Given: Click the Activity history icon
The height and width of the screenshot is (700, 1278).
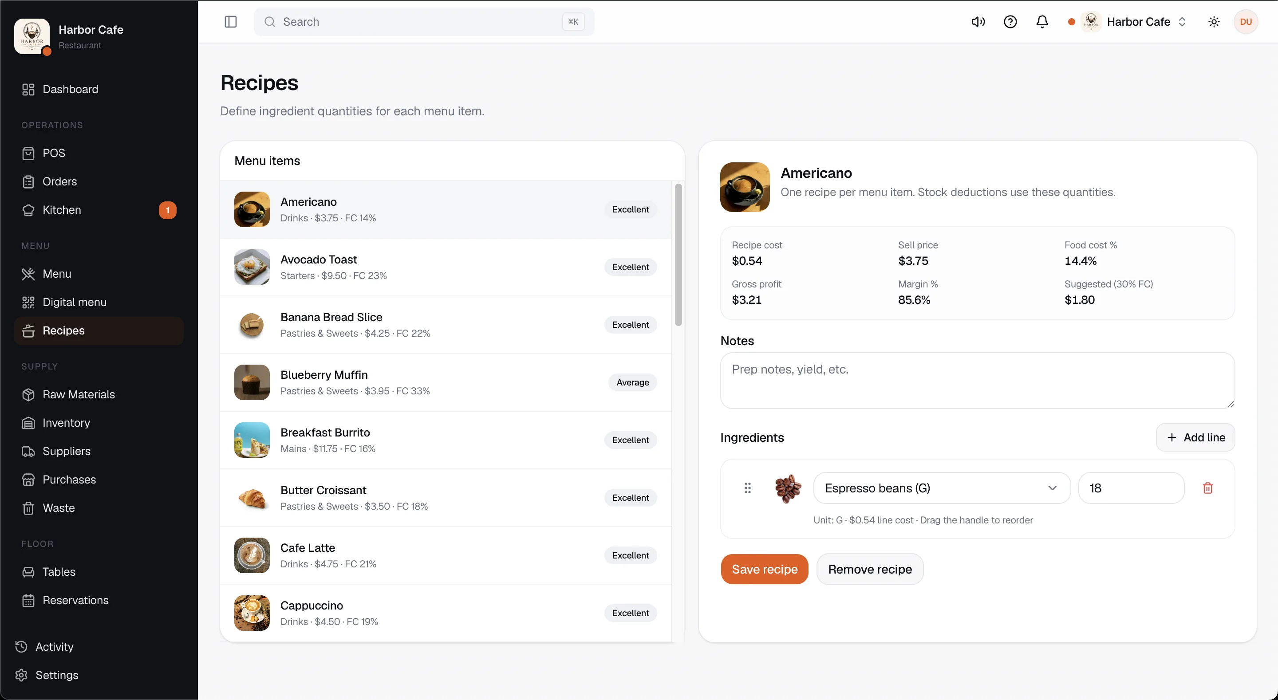Looking at the screenshot, I should [21, 646].
